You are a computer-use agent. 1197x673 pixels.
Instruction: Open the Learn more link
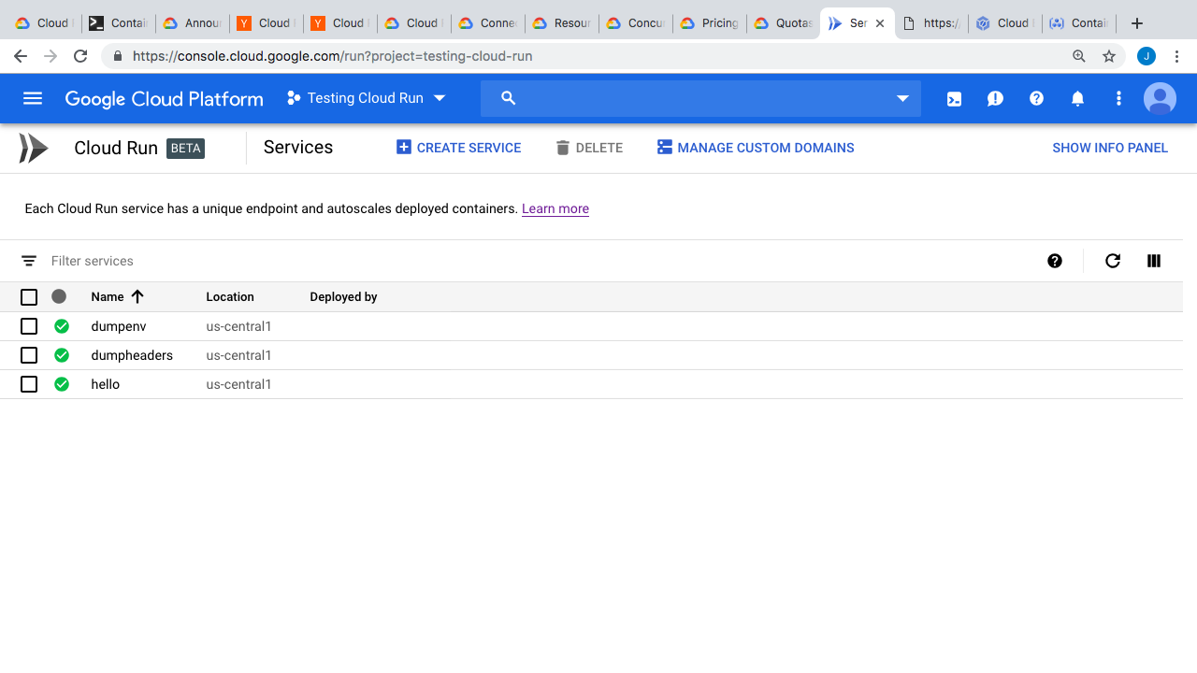click(555, 208)
